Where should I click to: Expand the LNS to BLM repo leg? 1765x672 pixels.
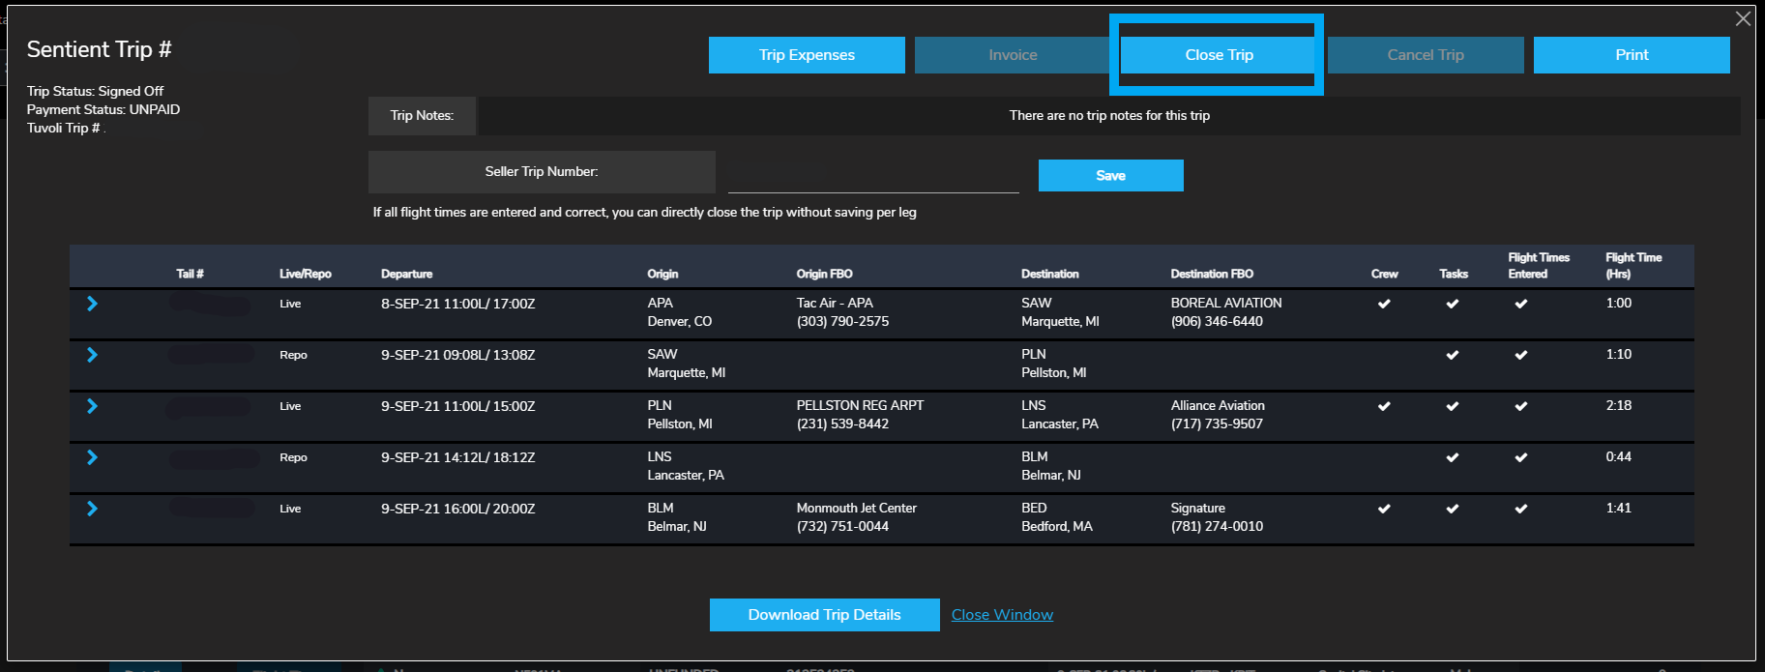click(x=92, y=457)
